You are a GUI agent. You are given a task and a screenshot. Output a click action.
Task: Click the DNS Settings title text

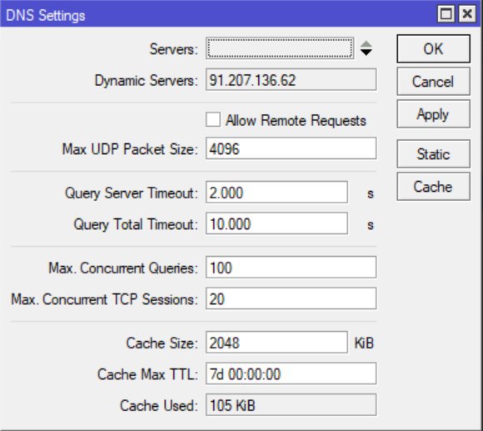click(46, 15)
